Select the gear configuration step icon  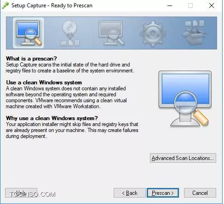(x=153, y=34)
